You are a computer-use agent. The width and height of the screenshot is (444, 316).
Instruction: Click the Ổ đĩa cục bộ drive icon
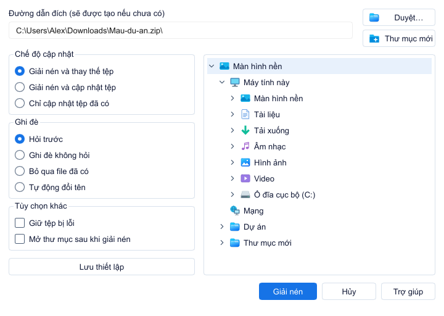pyautogui.click(x=245, y=194)
